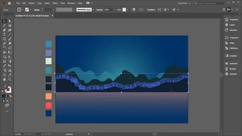The image size is (242, 136).
Task: Activate the Artboard tool
Action: tap(4, 75)
